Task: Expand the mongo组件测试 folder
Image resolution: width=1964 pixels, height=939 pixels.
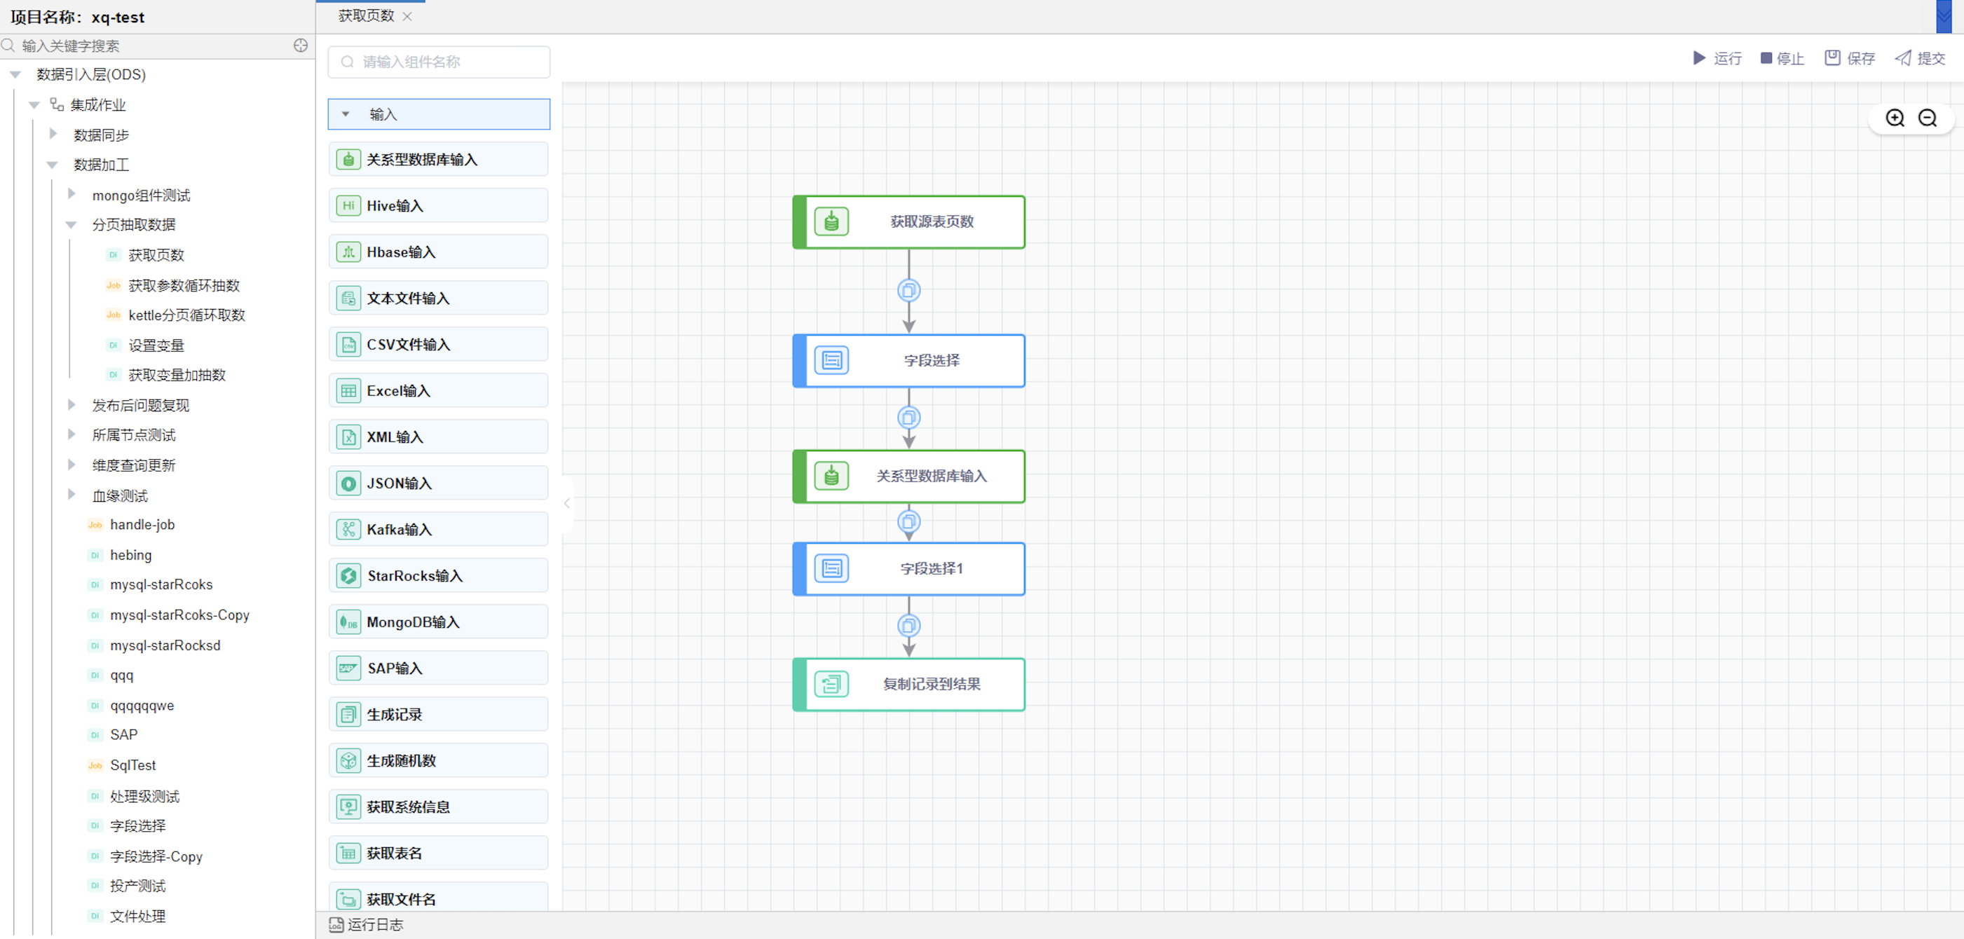Action: tap(71, 194)
